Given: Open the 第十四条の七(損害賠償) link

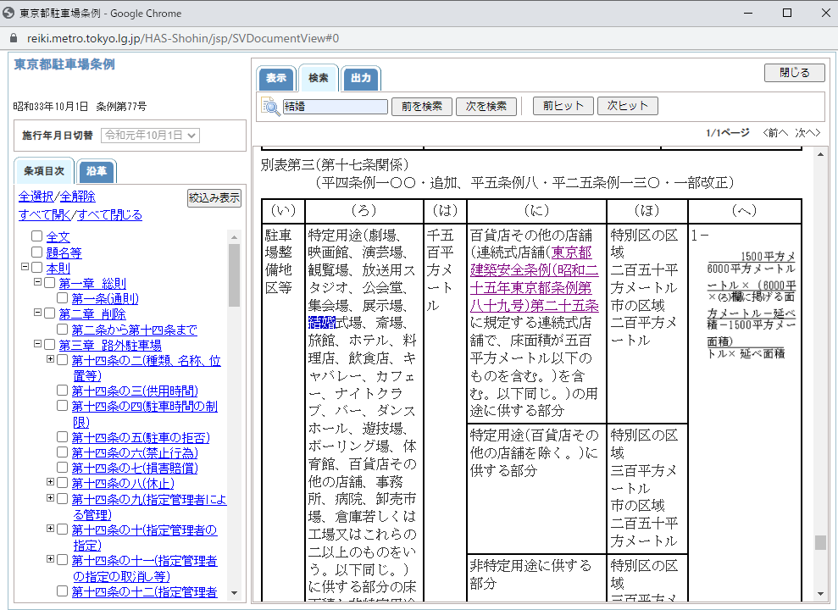Looking at the screenshot, I should pos(136,469).
